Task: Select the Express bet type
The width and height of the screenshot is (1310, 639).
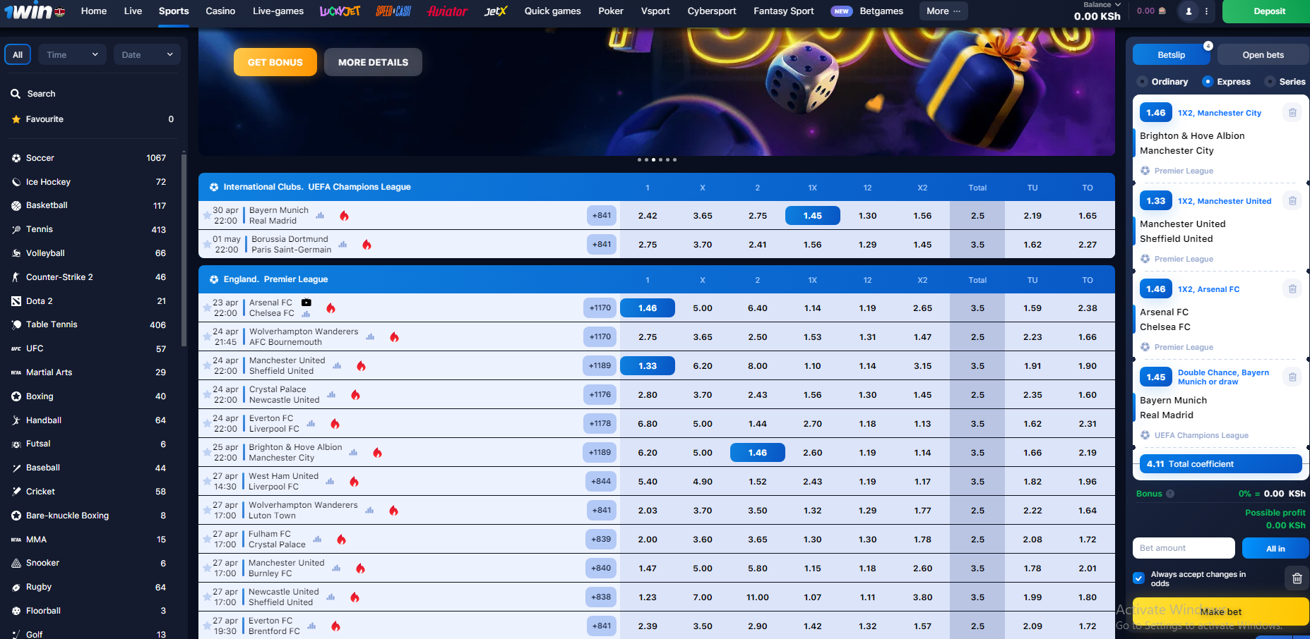Action: [1227, 82]
